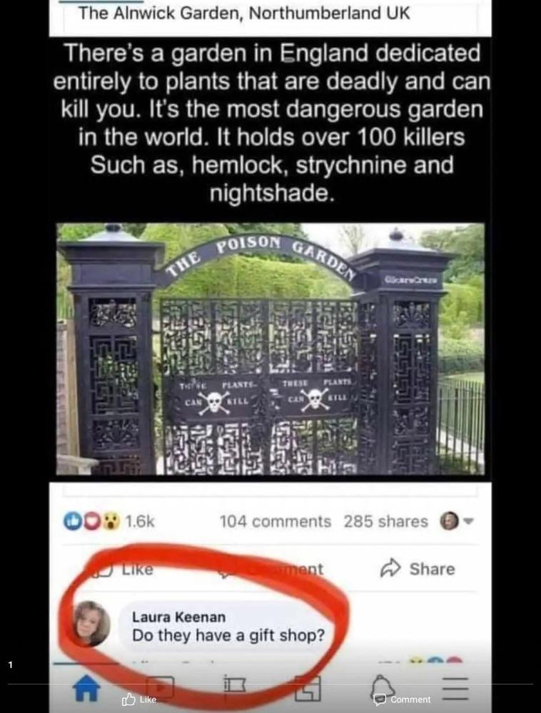Open the Watch video tab icon
Screen dimensions: 541x713
(x=160, y=687)
